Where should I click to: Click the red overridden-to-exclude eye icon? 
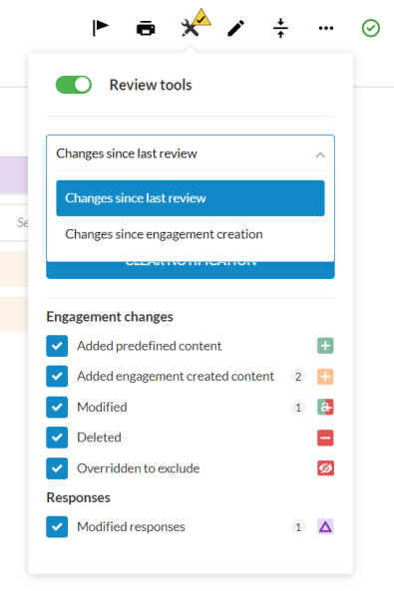(325, 468)
